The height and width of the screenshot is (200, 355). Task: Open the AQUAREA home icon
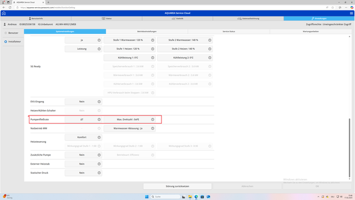(x=4, y=13)
